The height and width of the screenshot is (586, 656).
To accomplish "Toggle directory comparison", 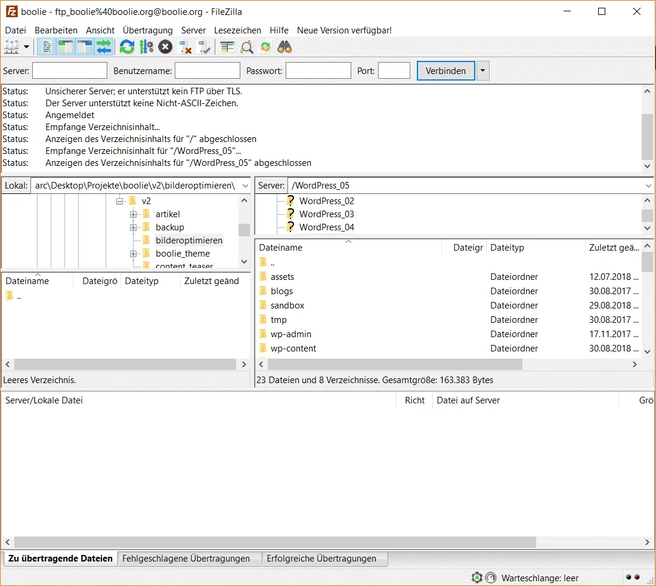I will [x=247, y=47].
